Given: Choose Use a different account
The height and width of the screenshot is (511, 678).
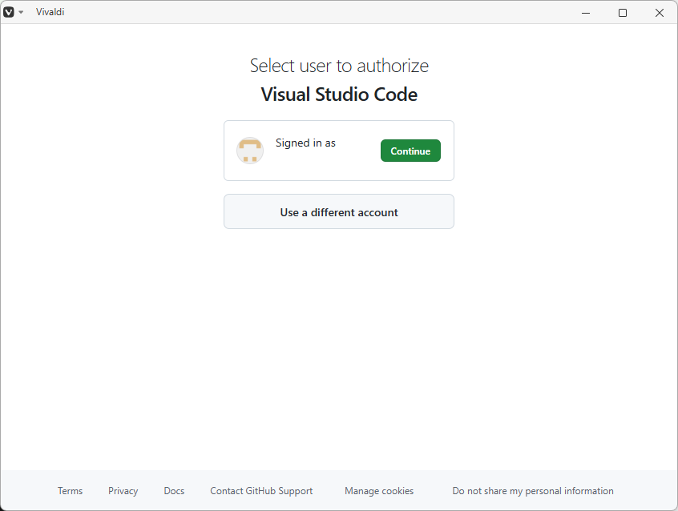Looking at the screenshot, I should 339,212.
